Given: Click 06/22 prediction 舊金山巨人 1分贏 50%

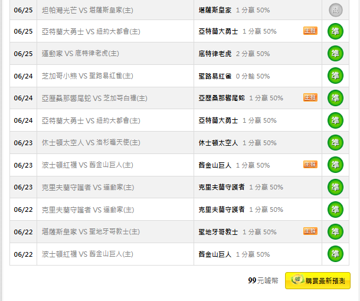Looking at the screenshot, I should 234,254.
